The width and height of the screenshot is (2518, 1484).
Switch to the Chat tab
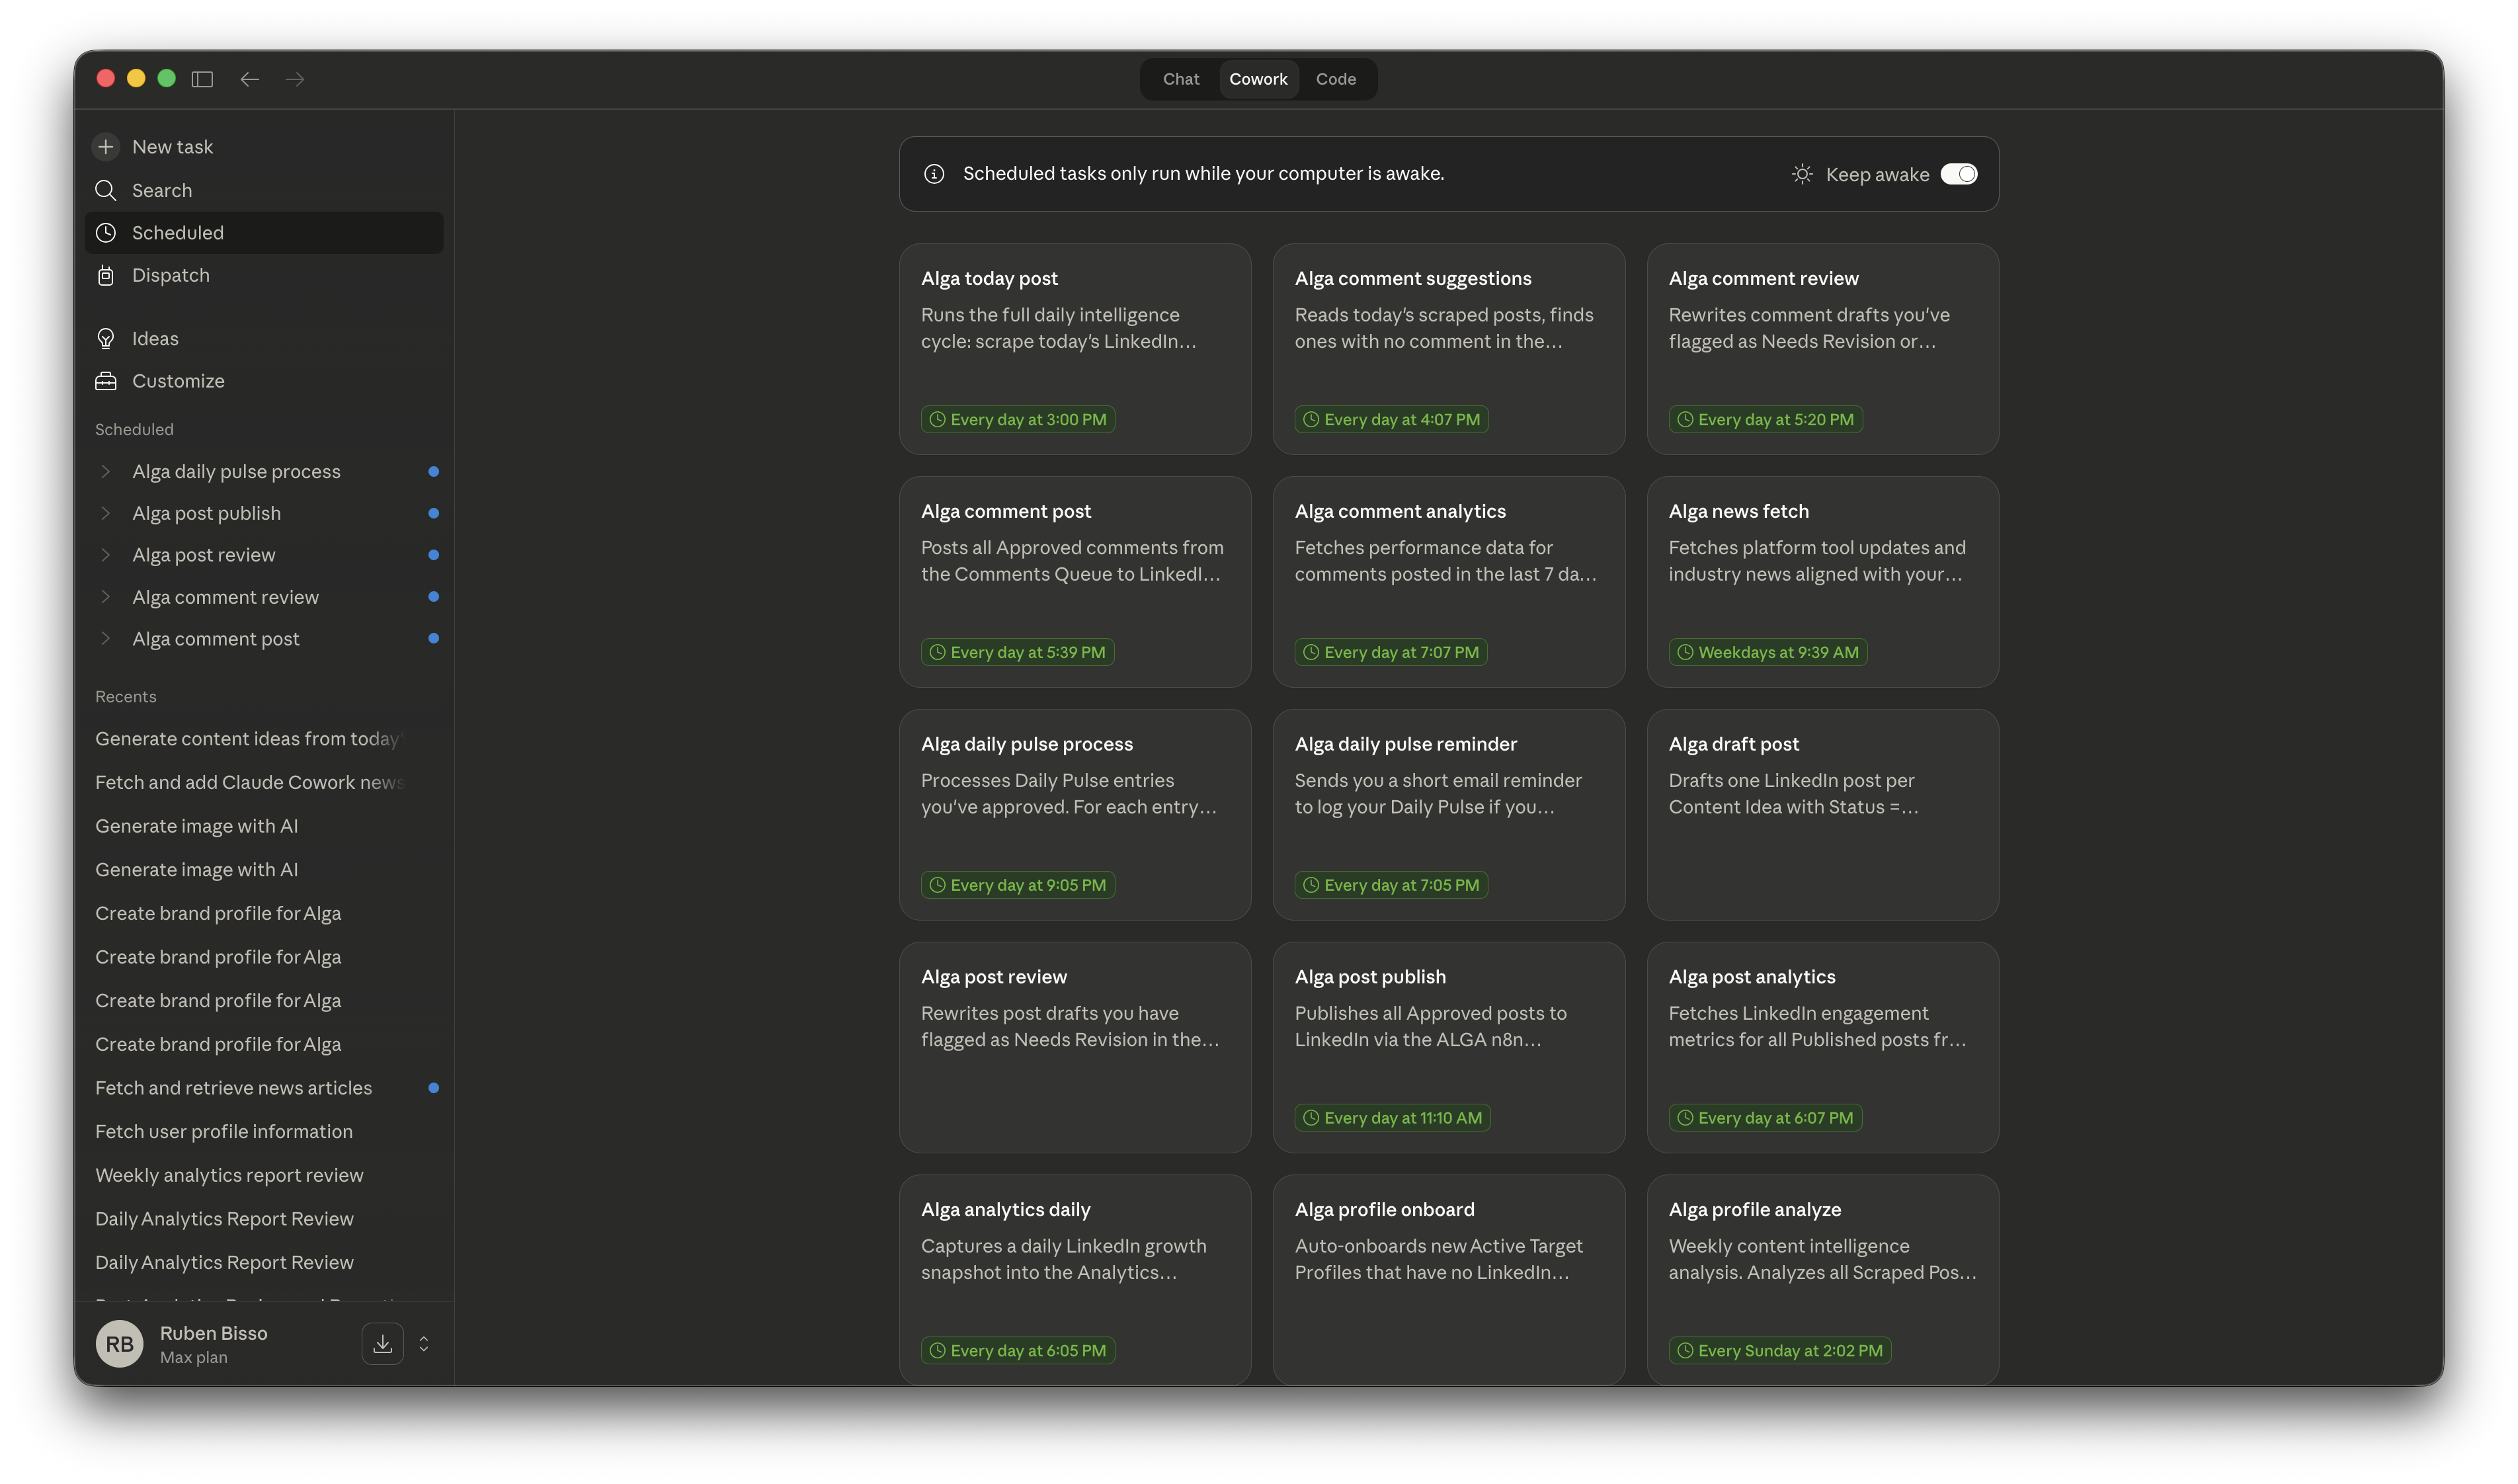pyautogui.click(x=1180, y=79)
